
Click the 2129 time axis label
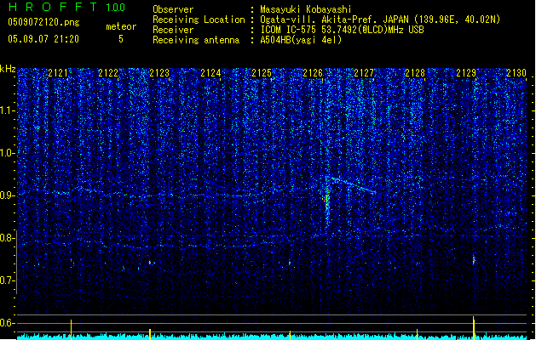tap(466, 73)
